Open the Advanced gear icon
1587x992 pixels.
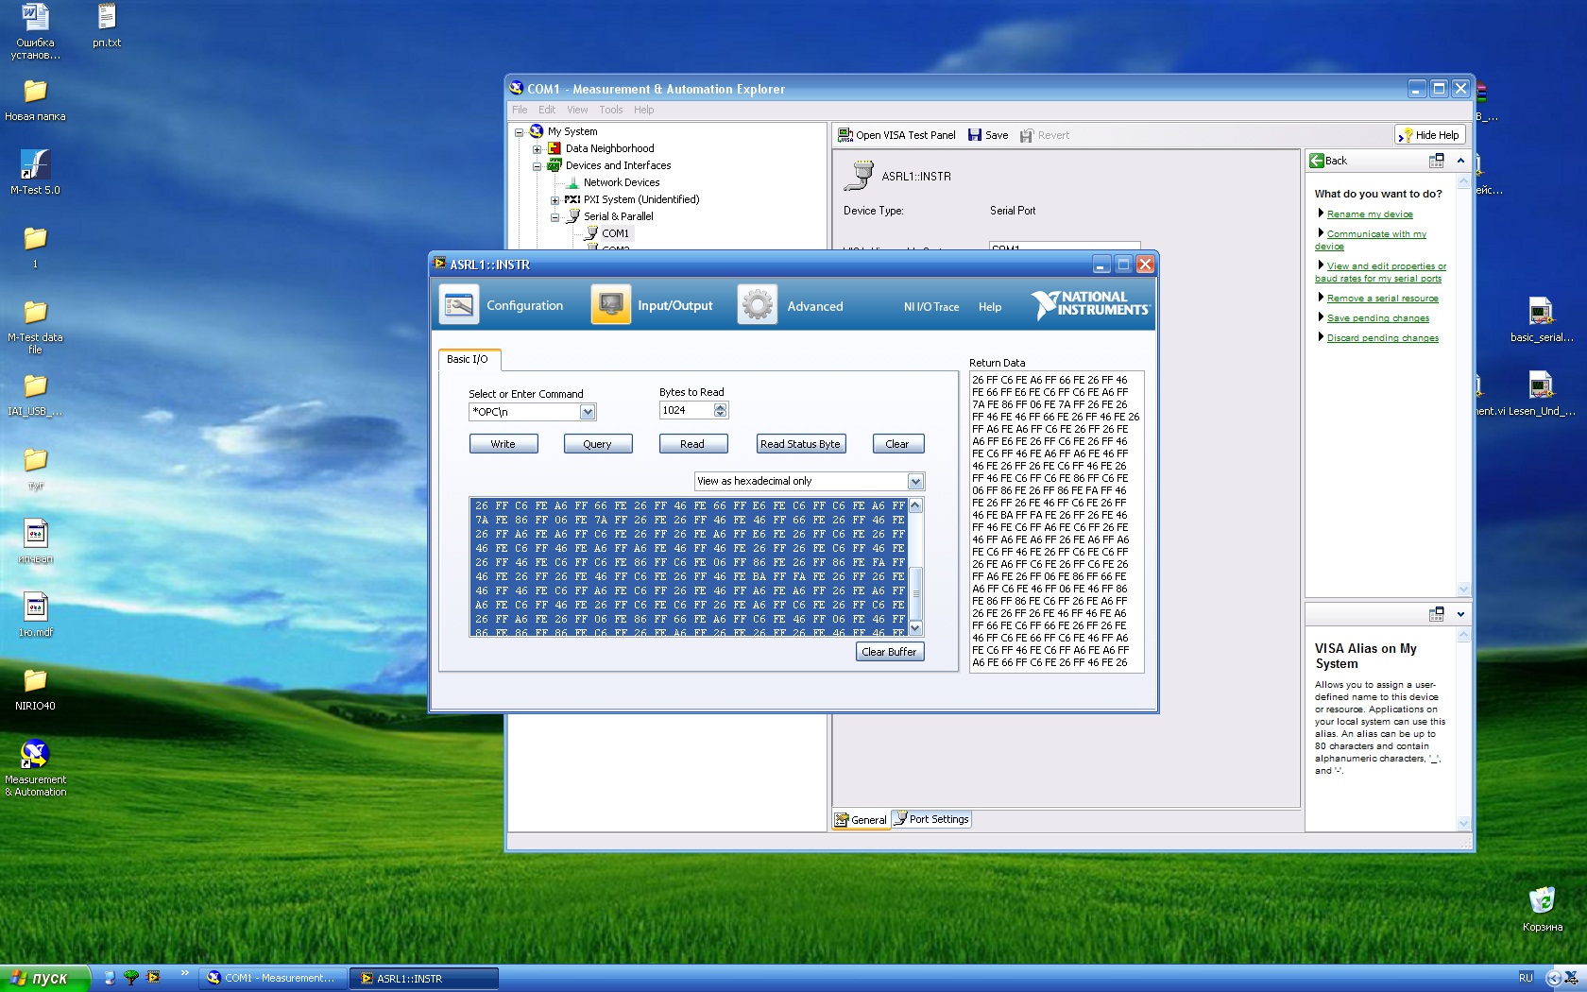[x=757, y=305]
